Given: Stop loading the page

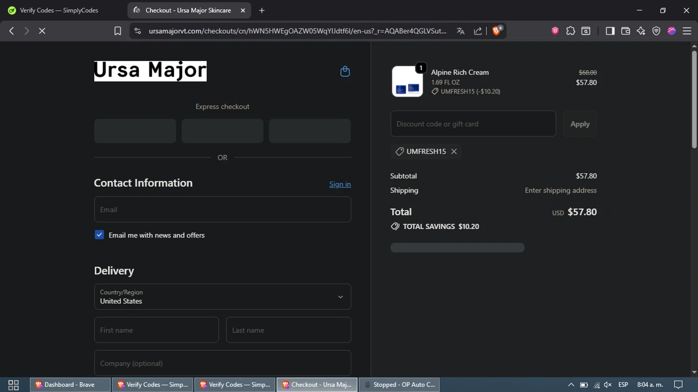Looking at the screenshot, I should (x=42, y=31).
